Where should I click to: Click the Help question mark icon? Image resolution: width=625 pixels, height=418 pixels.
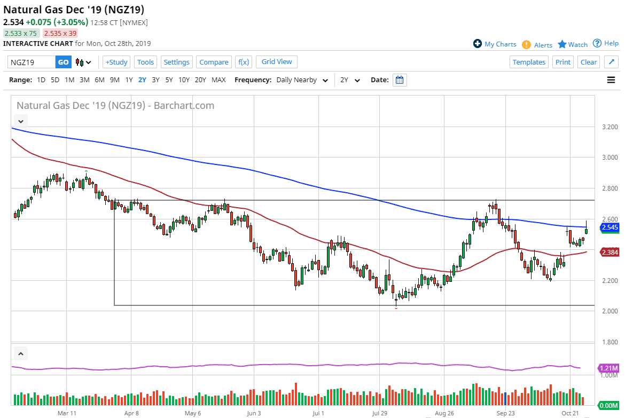coord(597,43)
